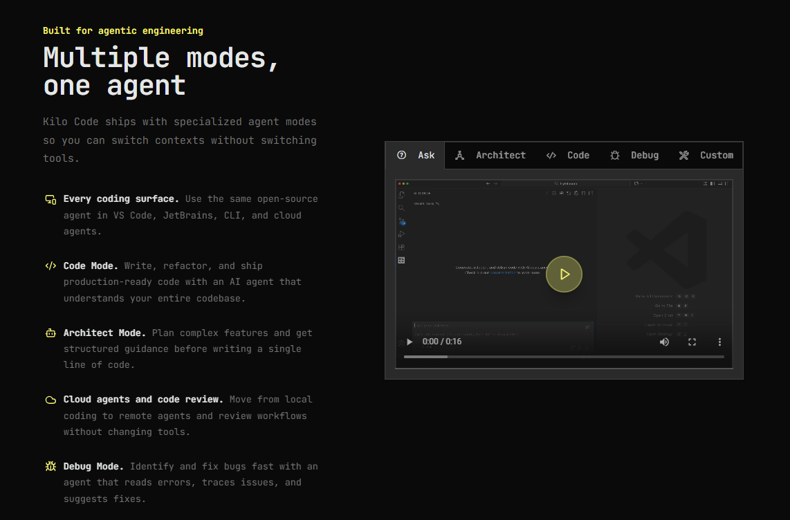Image resolution: width=790 pixels, height=520 pixels.
Task: Open the Custom mode tab
Action: click(706, 155)
